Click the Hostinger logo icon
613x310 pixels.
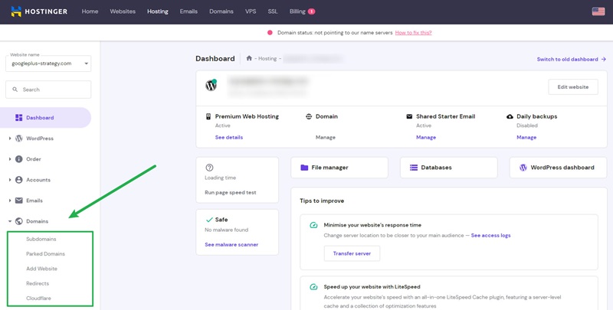point(15,11)
